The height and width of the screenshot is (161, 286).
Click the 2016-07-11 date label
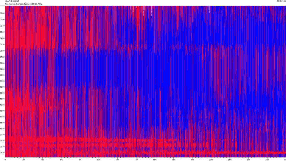tap(281, 1)
